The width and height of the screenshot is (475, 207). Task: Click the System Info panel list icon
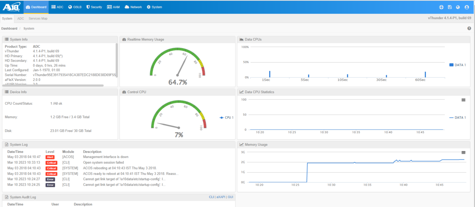[7, 40]
